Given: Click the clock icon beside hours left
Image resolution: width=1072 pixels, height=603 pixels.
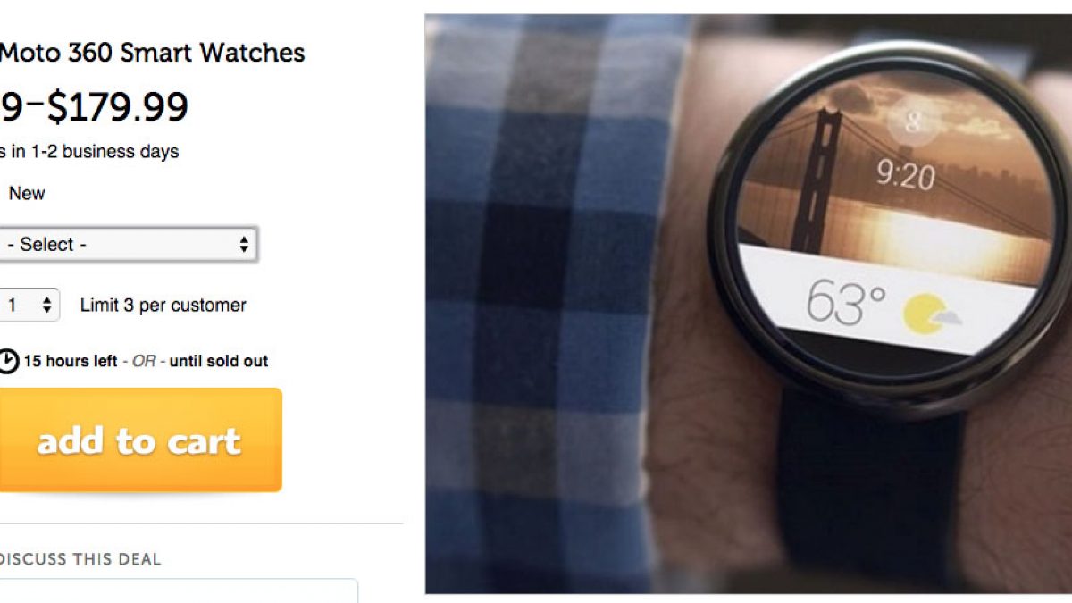Looking at the screenshot, I should click(8, 362).
